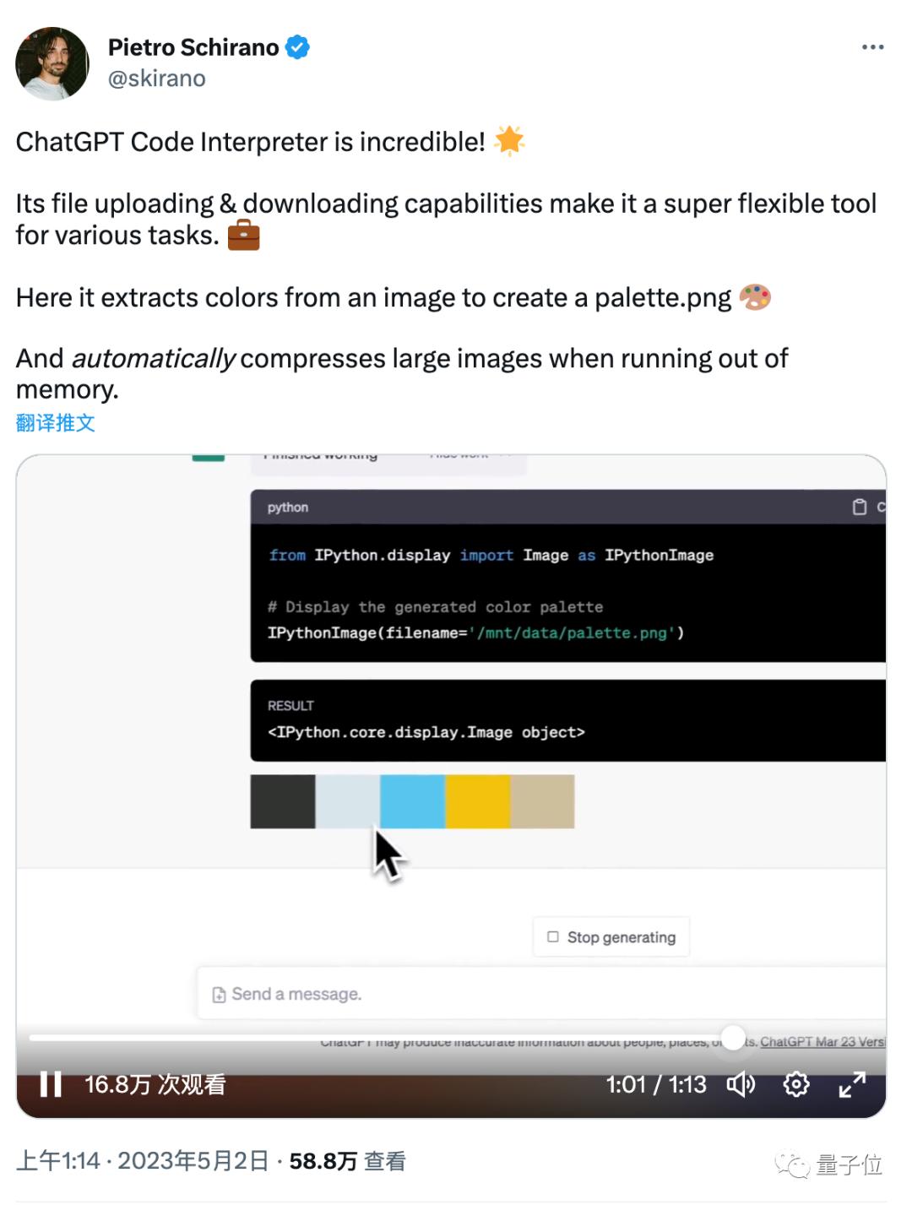
Task: Click Pietro Schirano's profile avatar
Action: click(x=52, y=63)
